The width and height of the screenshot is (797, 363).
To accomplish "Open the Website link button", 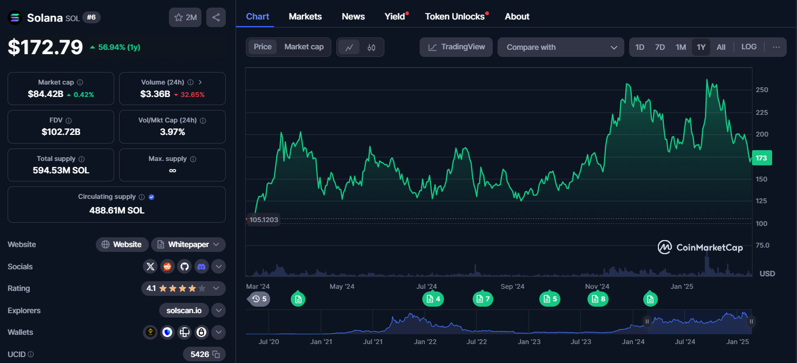I will coord(122,244).
